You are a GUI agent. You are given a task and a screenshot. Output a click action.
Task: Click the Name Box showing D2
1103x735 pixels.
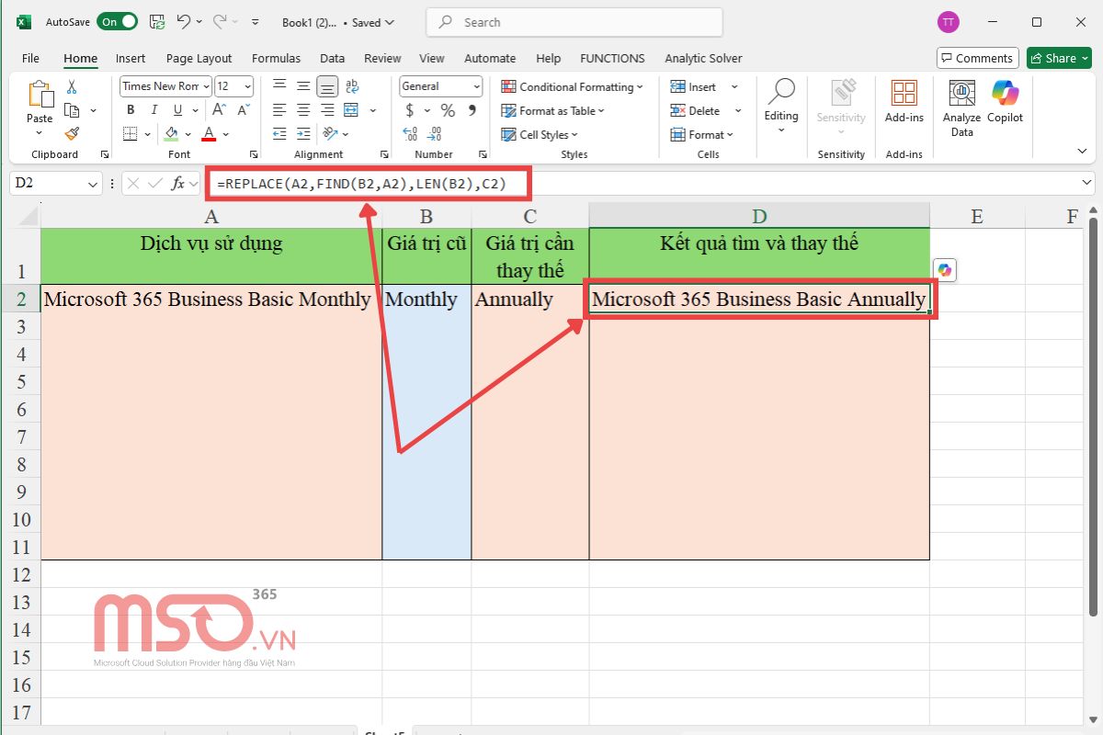(55, 184)
